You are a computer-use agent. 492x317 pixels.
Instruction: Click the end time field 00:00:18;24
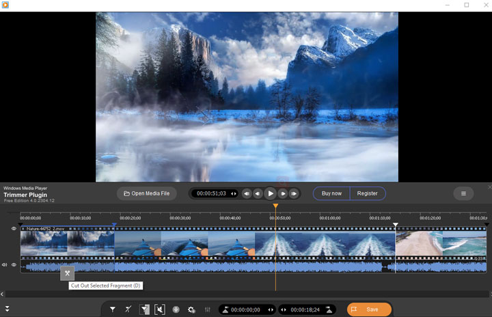click(305, 309)
